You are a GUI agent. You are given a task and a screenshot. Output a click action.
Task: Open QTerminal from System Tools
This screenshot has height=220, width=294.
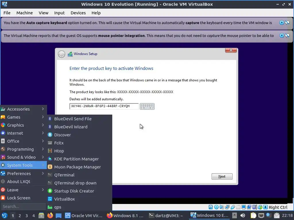pos(80,175)
